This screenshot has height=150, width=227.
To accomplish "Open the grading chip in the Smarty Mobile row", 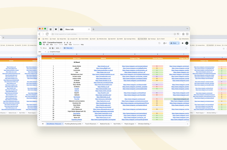I will [157, 66].
